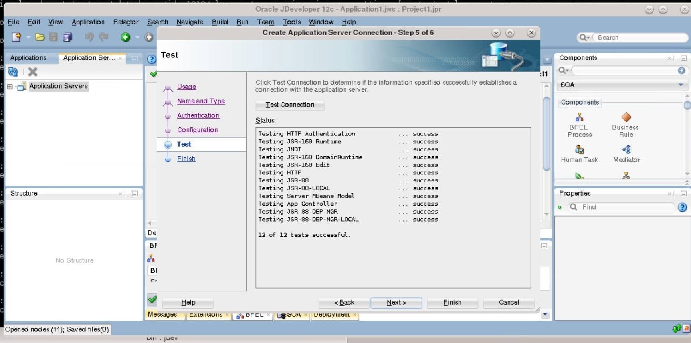
Task: Open the Team menu
Action: pyautogui.click(x=265, y=22)
